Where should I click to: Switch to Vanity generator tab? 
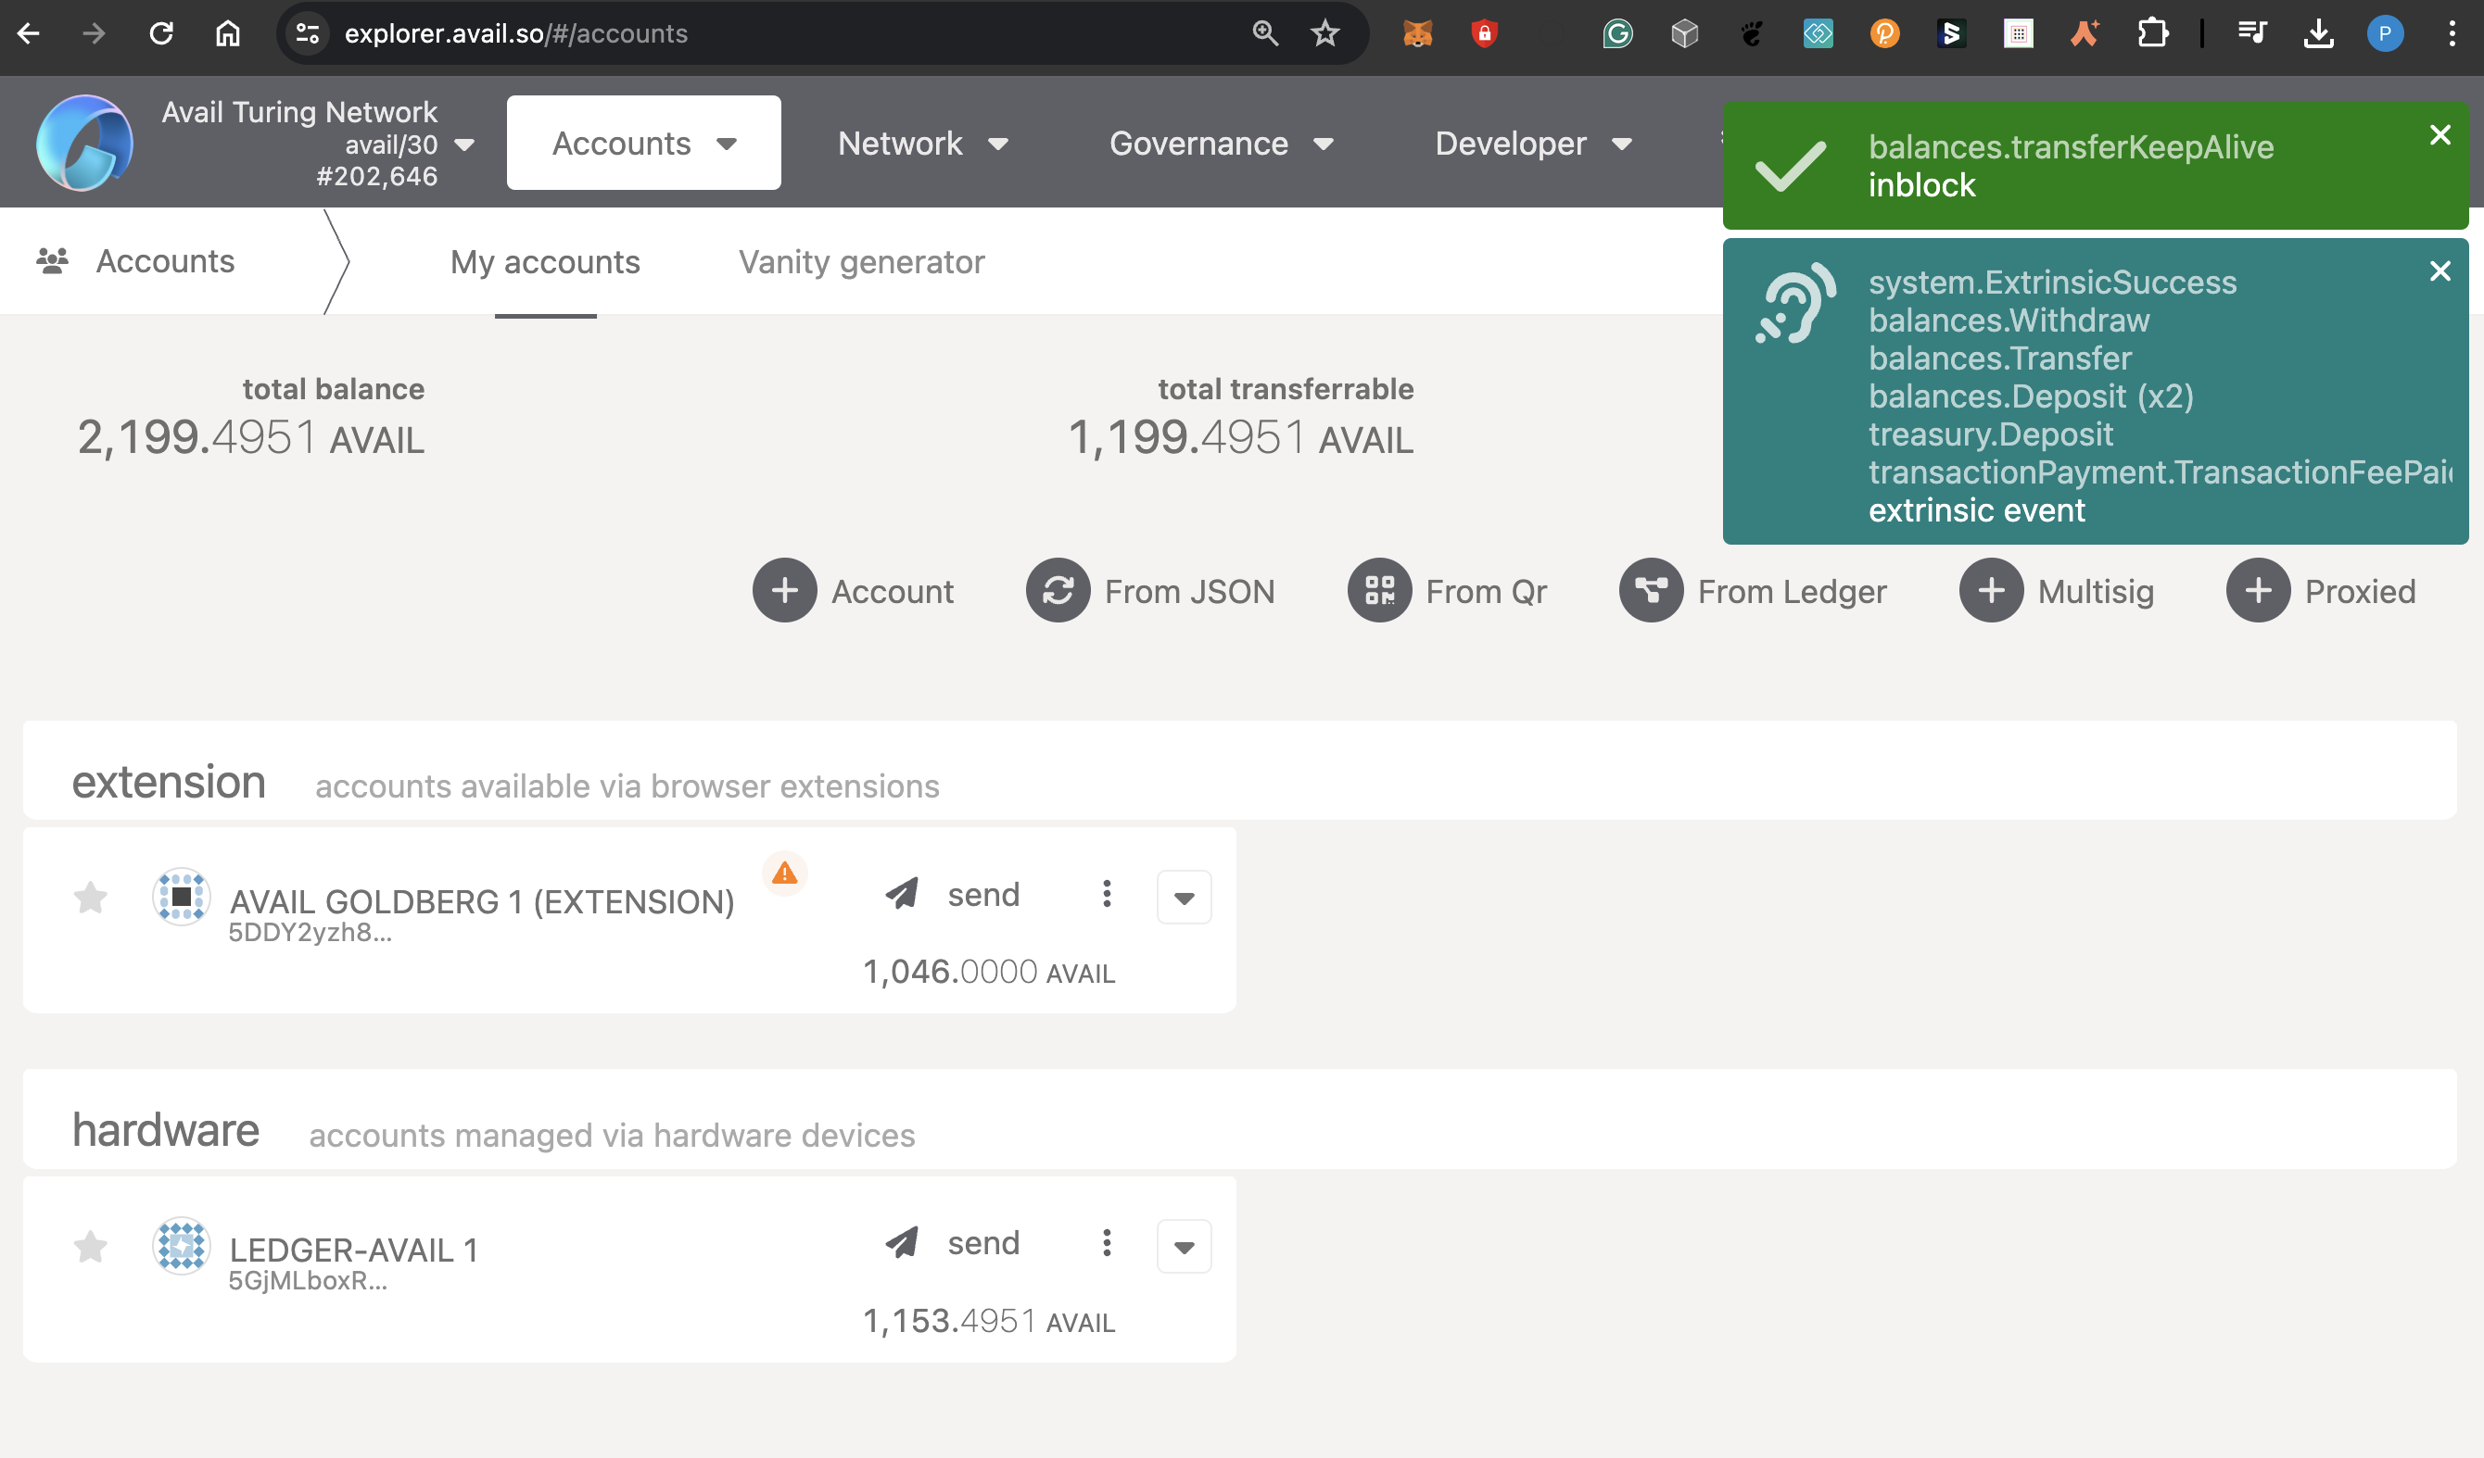pyautogui.click(x=861, y=262)
